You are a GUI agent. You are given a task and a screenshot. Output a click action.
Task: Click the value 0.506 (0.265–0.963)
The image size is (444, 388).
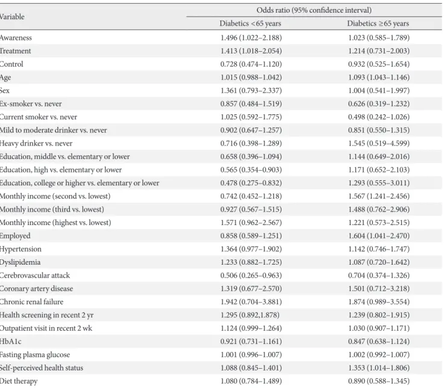pos(251,276)
